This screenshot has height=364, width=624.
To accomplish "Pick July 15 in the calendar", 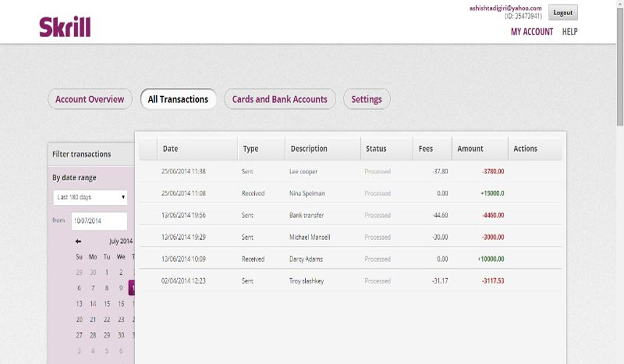I will pos(107,304).
